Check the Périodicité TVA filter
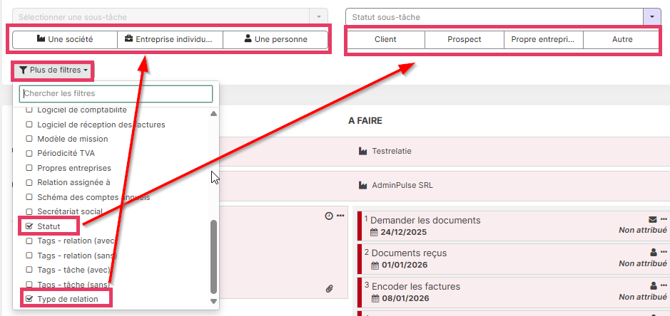The width and height of the screenshot is (670, 316). (29, 154)
